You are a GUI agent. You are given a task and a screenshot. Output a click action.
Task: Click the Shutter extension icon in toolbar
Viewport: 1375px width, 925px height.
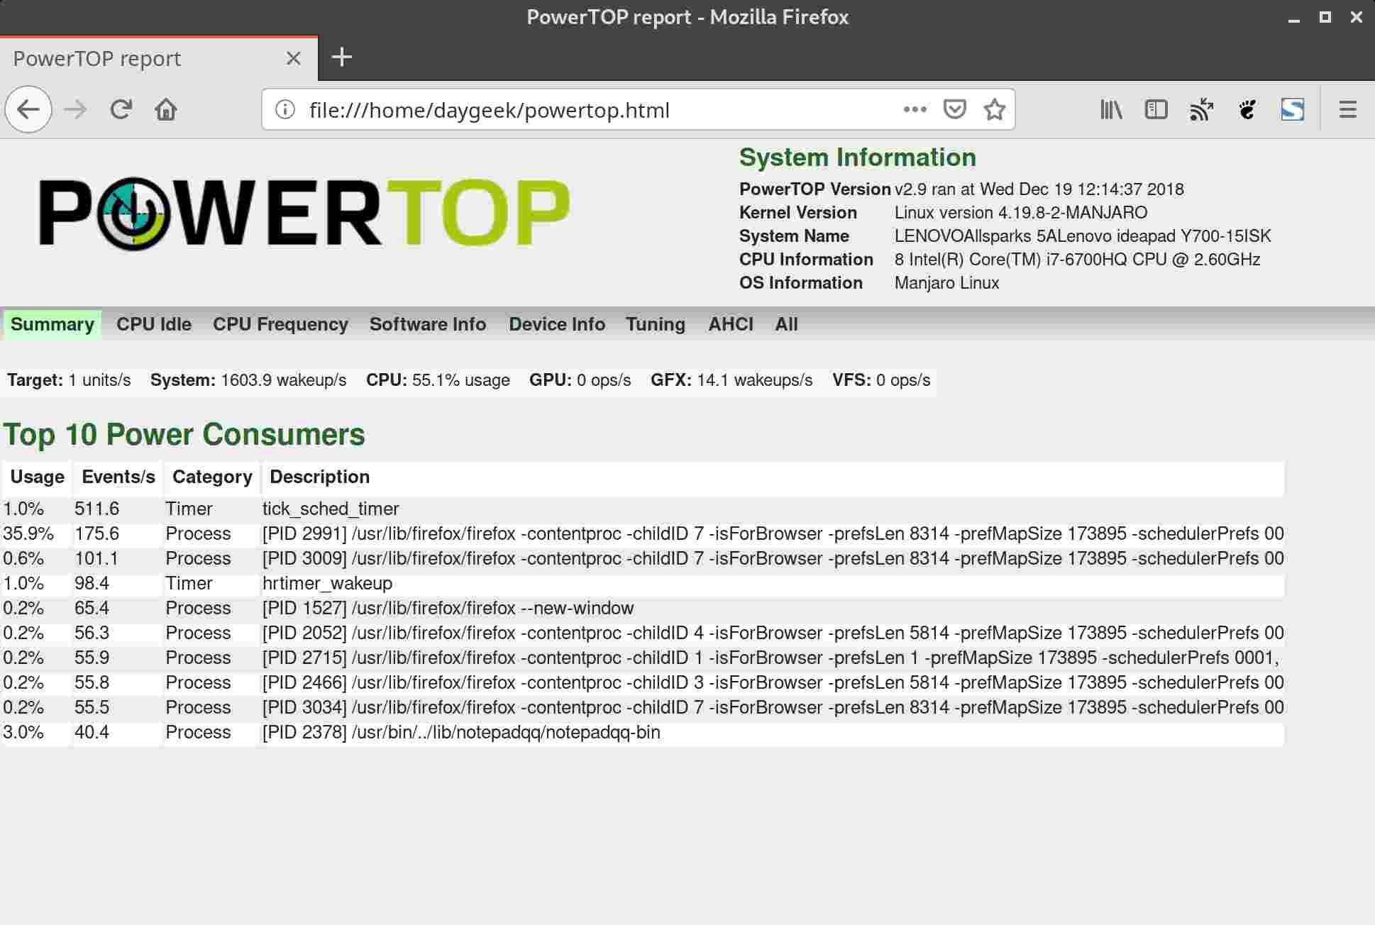pyautogui.click(x=1293, y=109)
